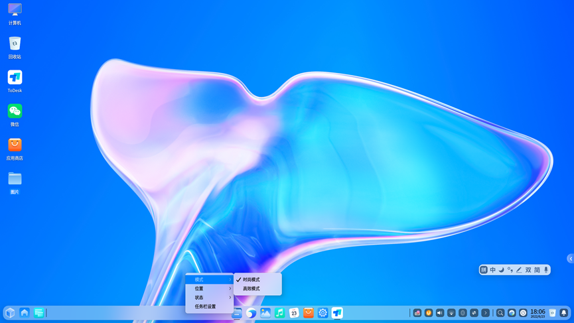Open the trash icon in taskbar

click(552, 313)
